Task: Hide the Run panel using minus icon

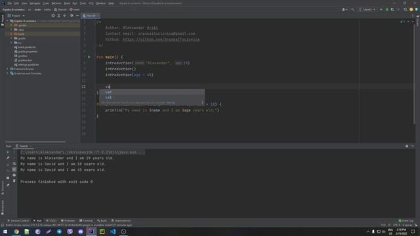Action: click(x=412, y=146)
